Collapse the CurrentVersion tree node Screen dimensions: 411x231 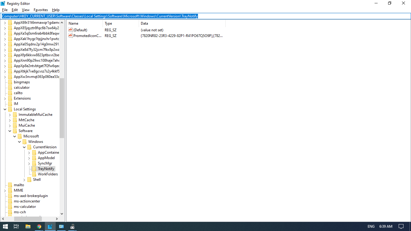pos(24,147)
